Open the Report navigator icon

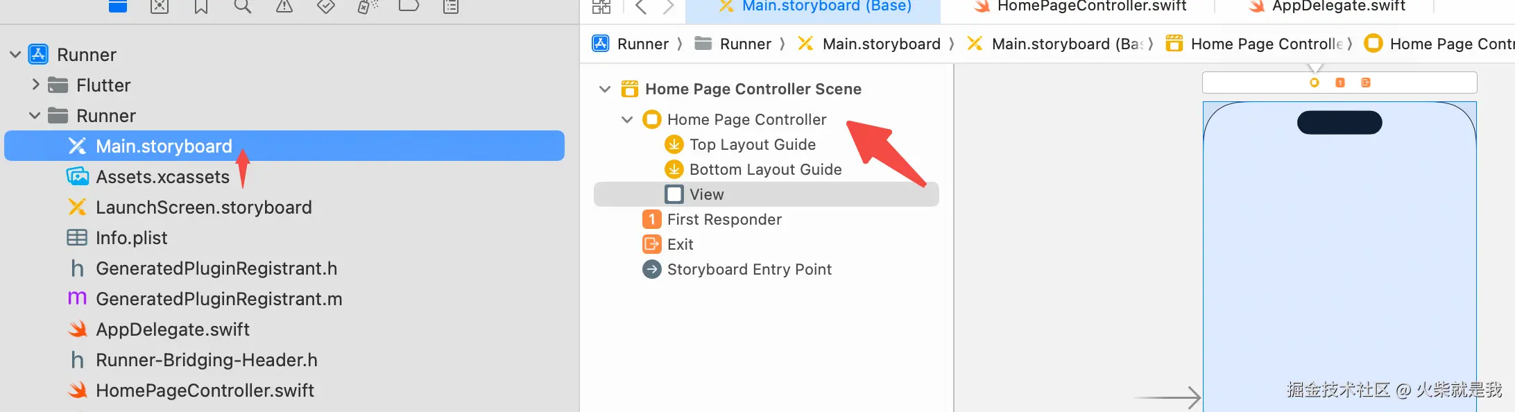(451, 7)
